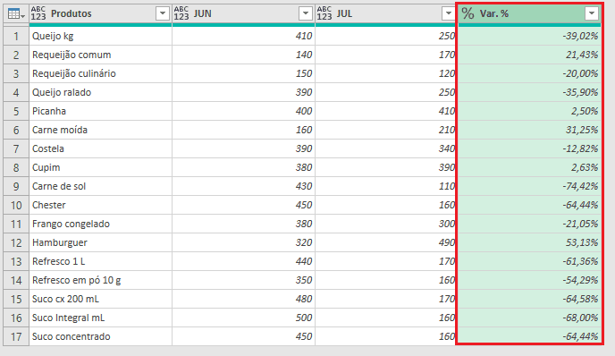Click the -74,42% variation cell
The image size is (615, 356).
[x=529, y=186]
